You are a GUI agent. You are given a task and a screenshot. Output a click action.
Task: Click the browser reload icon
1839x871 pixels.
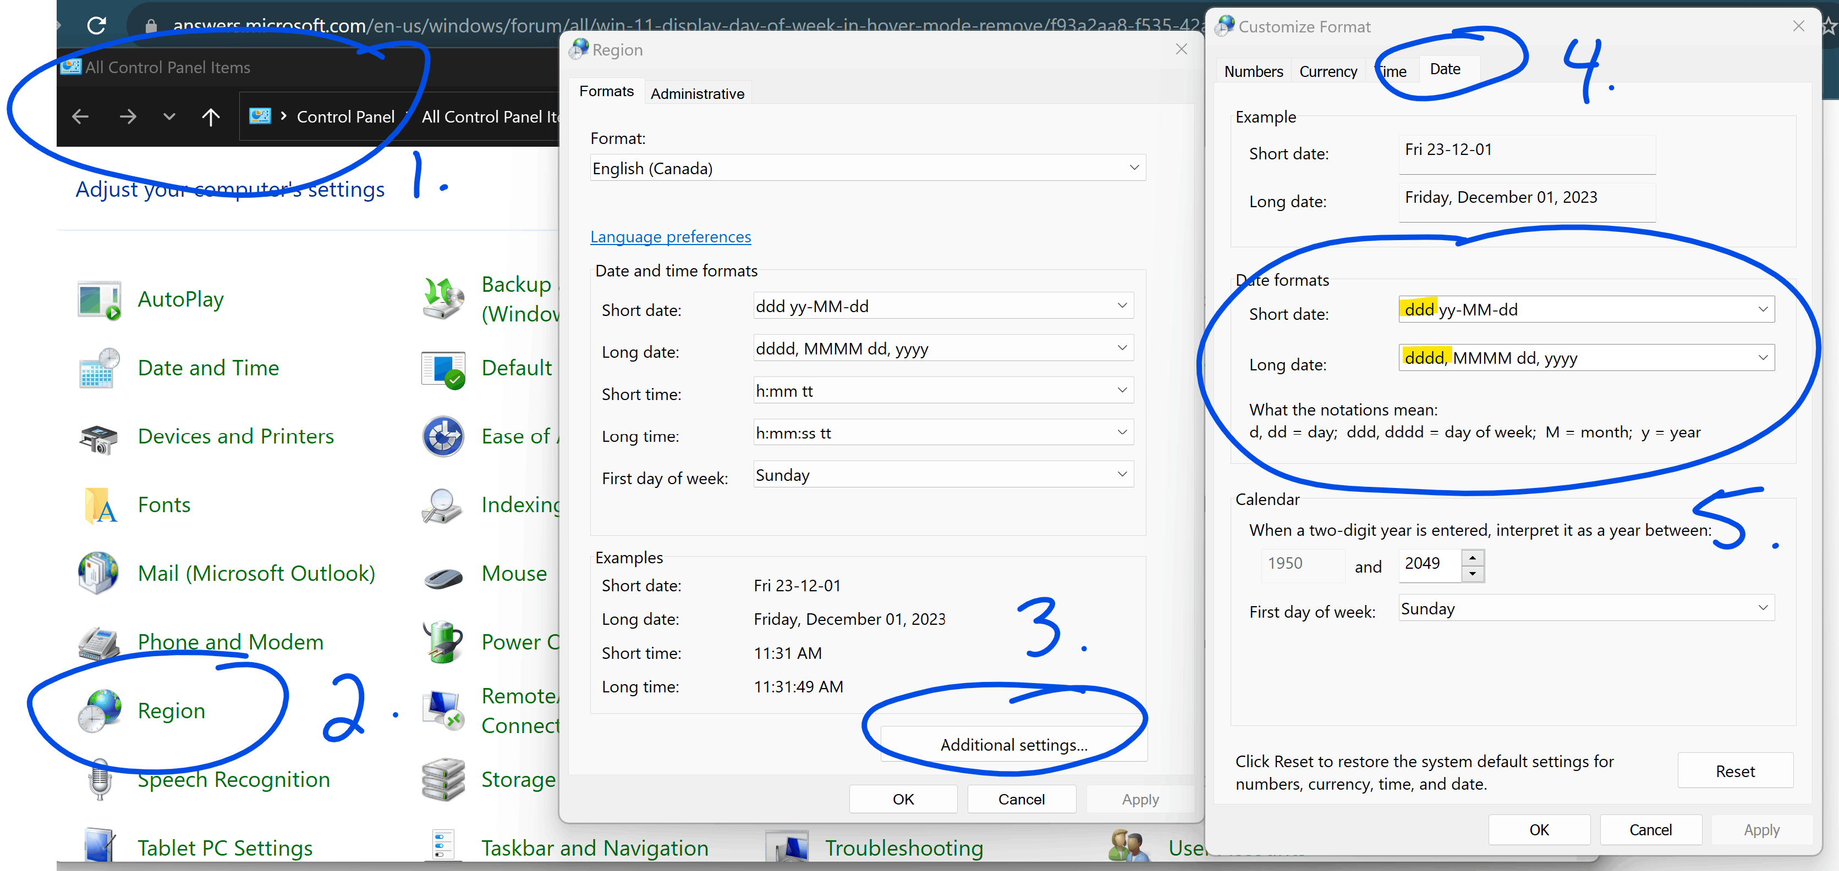pyautogui.click(x=96, y=26)
